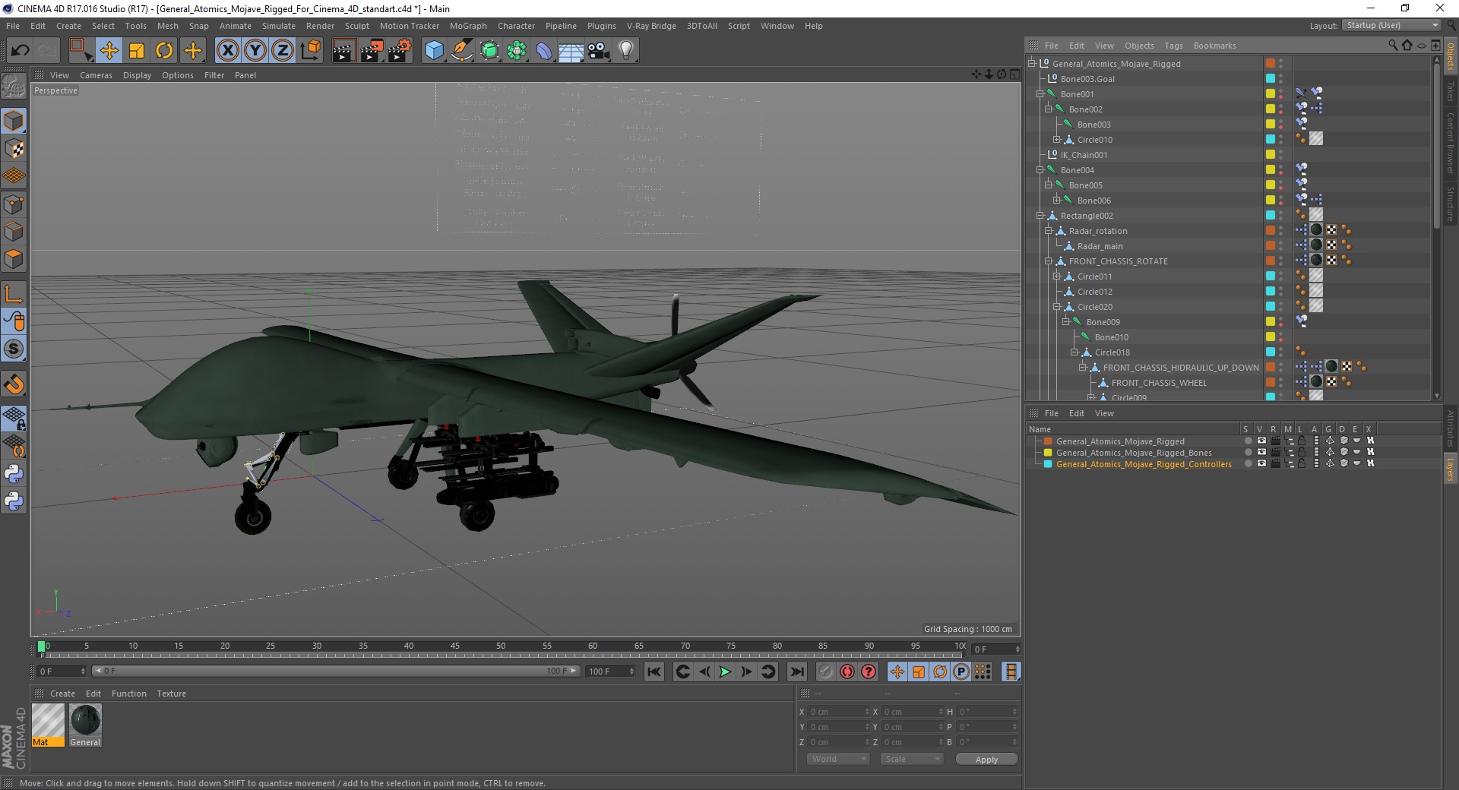This screenshot has height=790, width=1459.
Task: Activate the Scale tool in the top toolbar
Action: [137, 51]
